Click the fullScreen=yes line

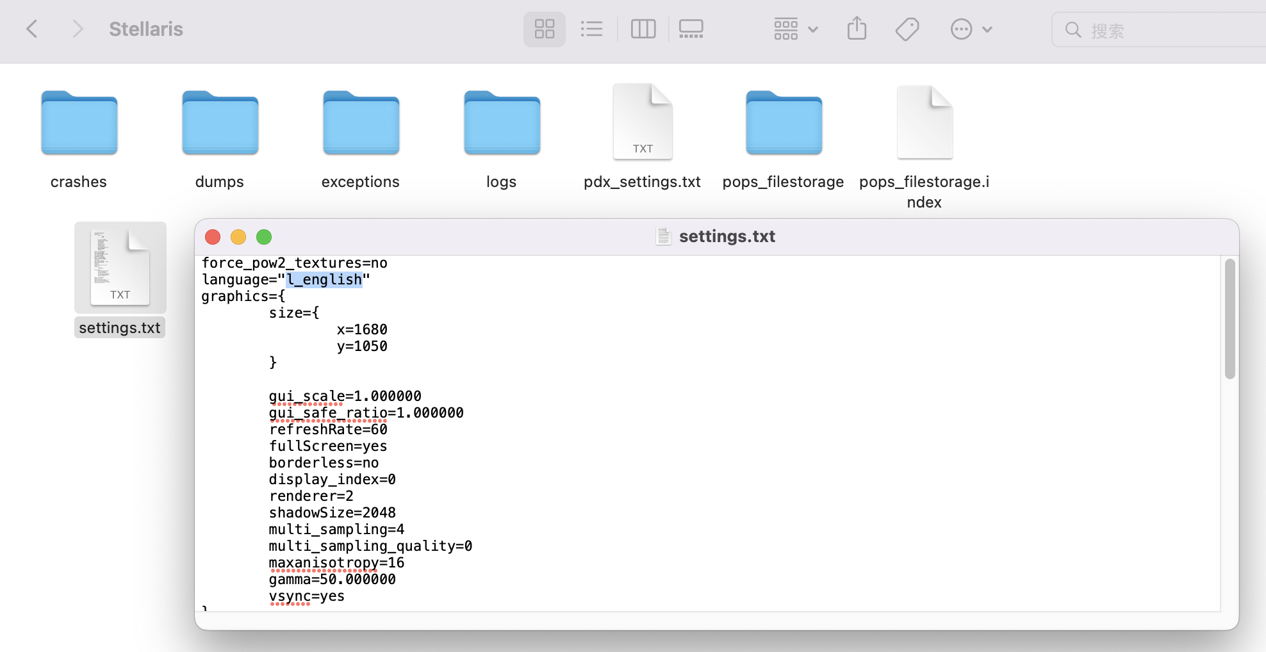[328, 446]
